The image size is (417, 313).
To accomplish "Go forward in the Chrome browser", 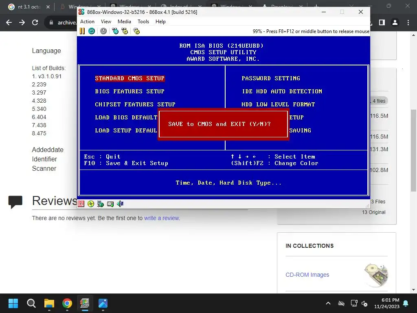I will click(22, 23).
